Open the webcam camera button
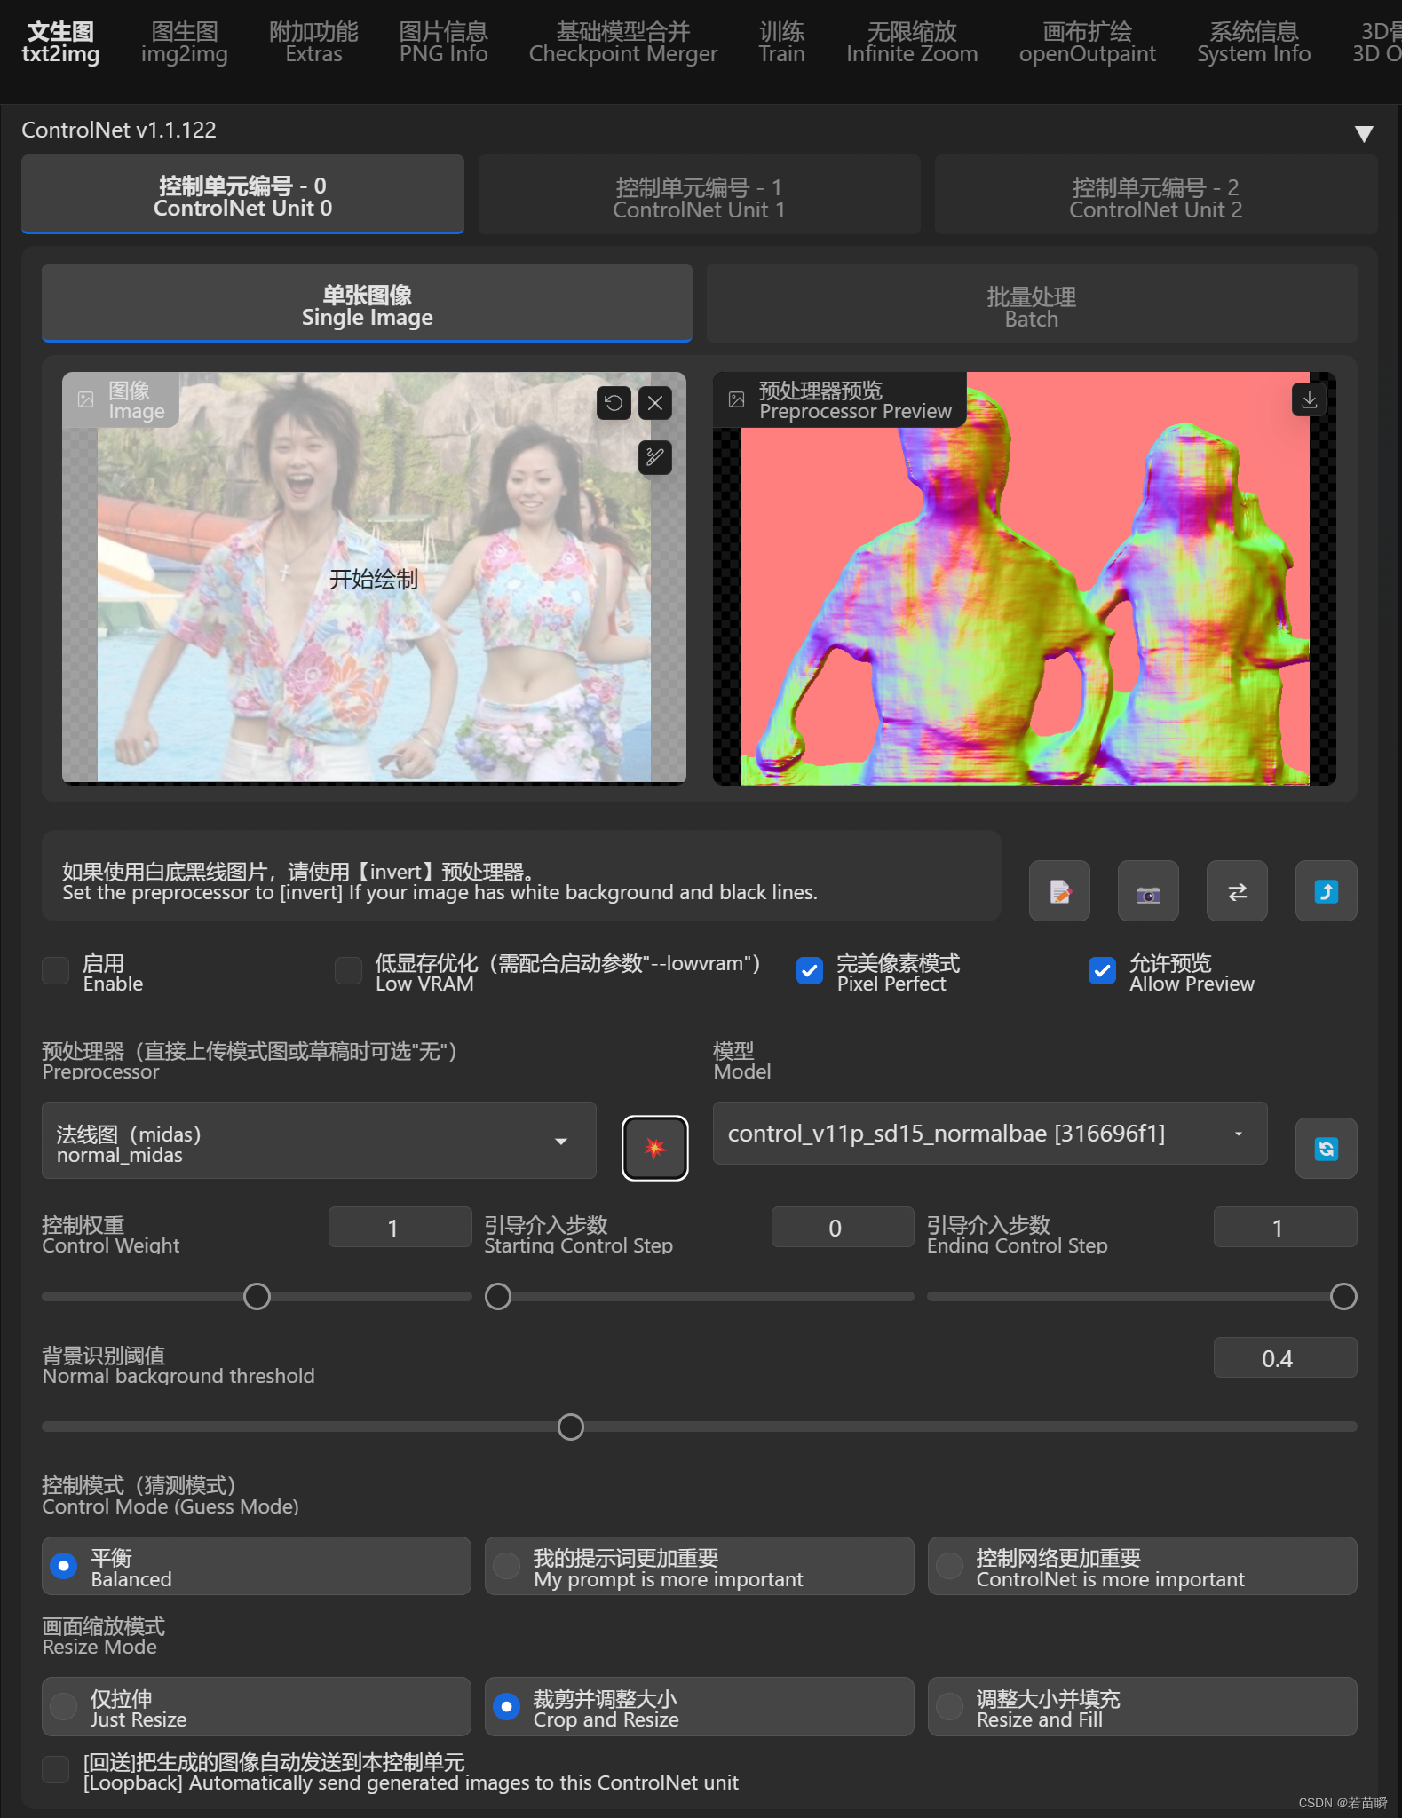Viewport: 1402px width, 1818px height. click(1148, 891)
